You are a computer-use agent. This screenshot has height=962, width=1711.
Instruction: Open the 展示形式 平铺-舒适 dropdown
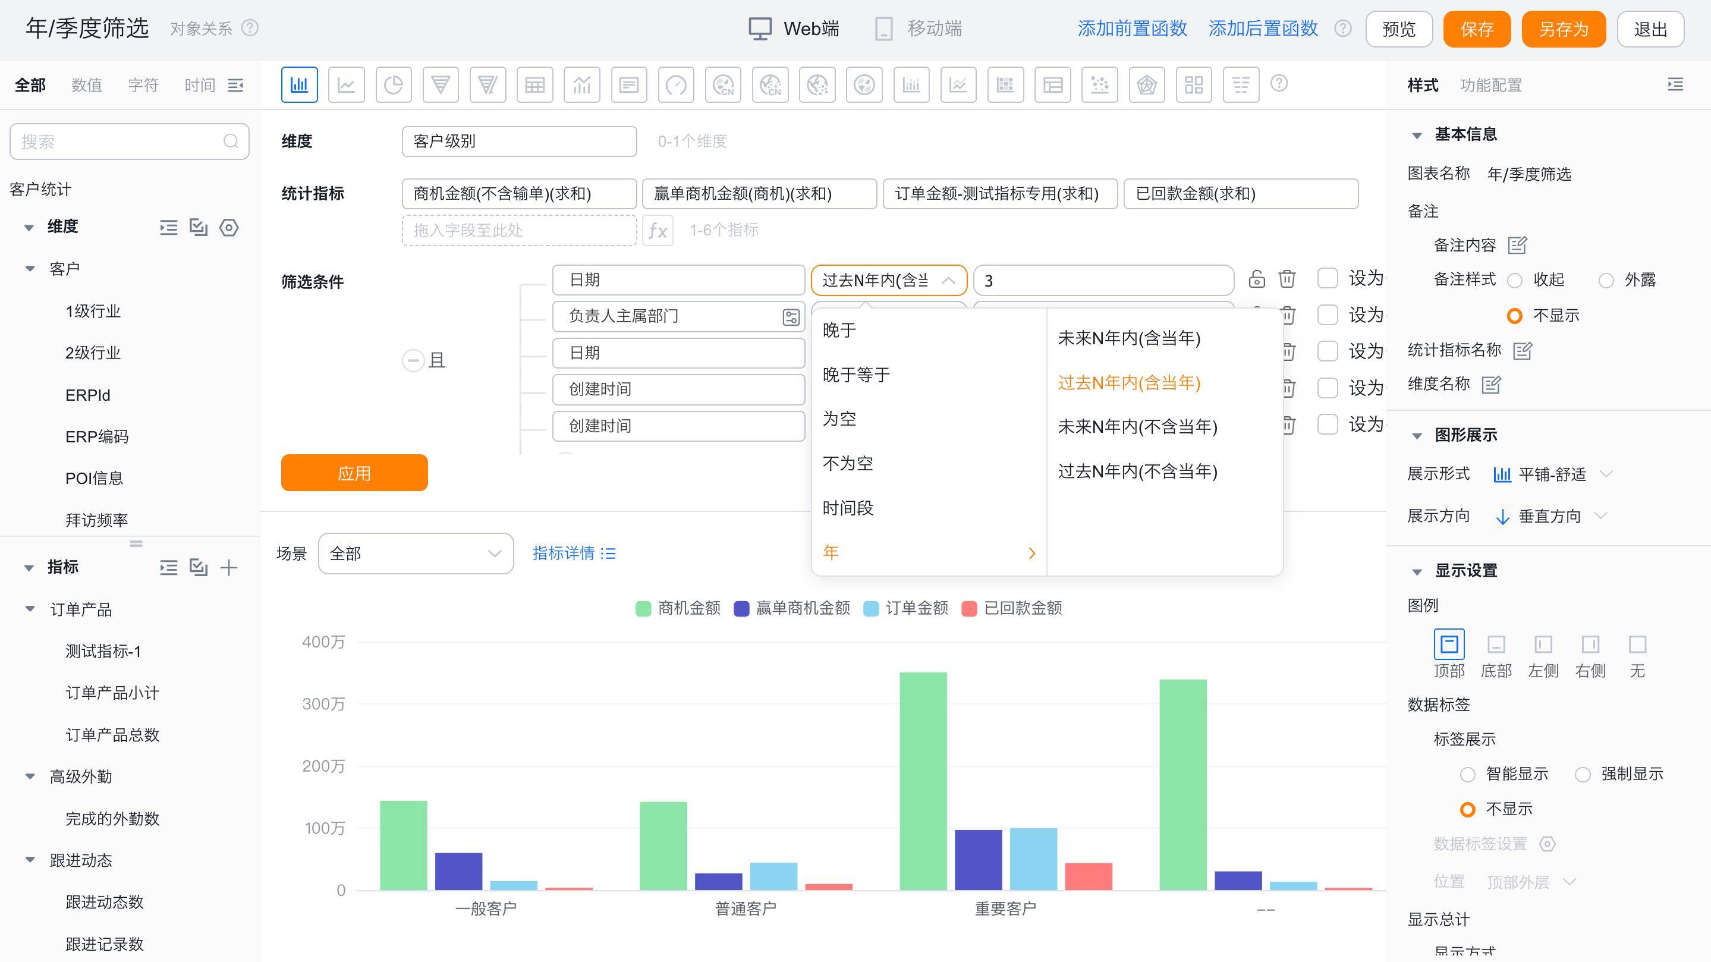(x=1552, y=474)
